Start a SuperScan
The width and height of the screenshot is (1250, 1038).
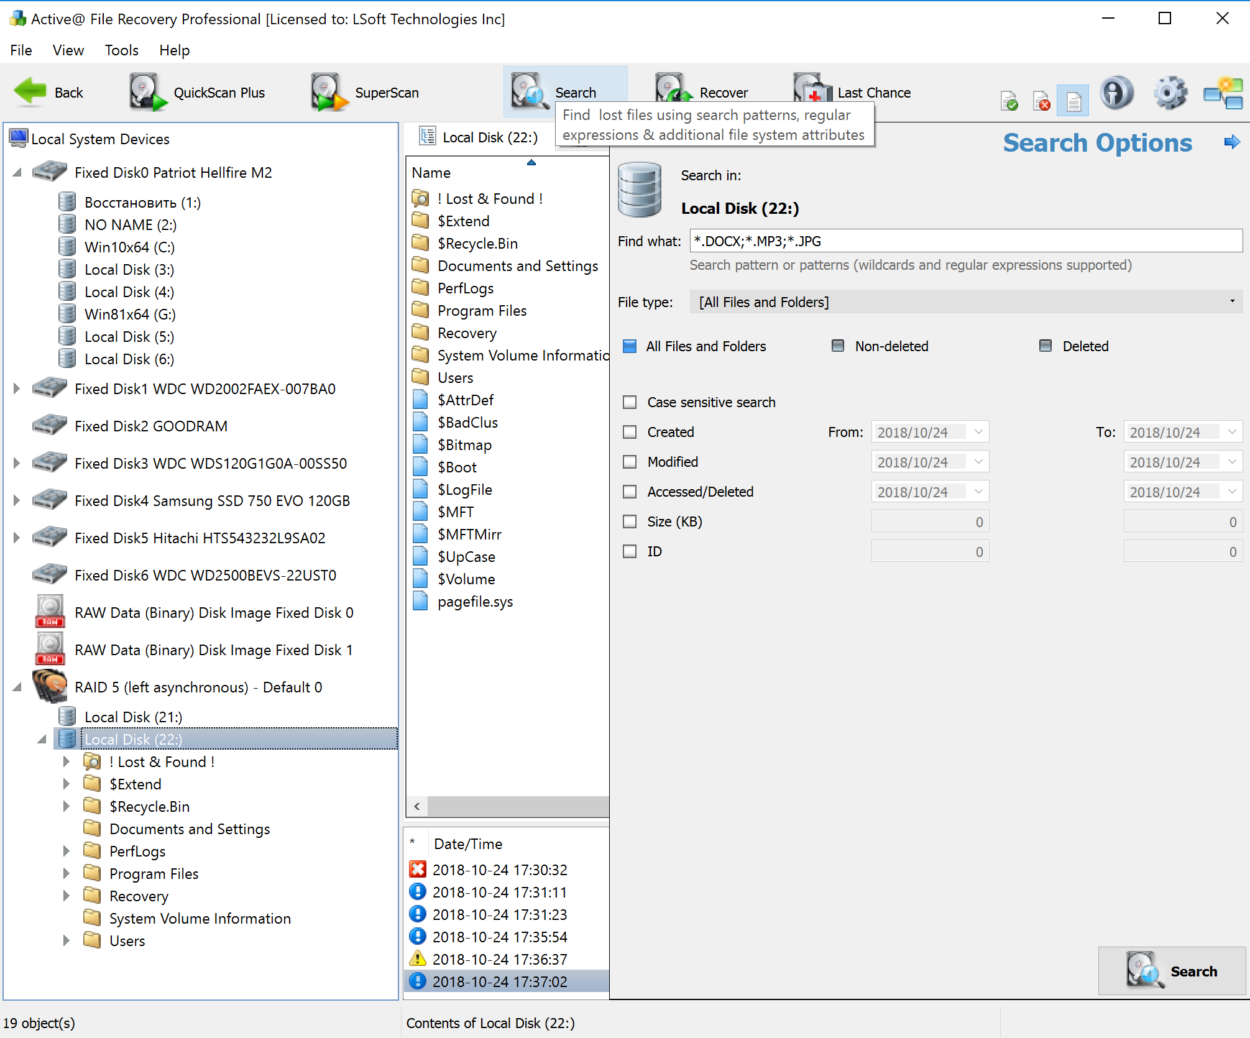coord(365,93)
